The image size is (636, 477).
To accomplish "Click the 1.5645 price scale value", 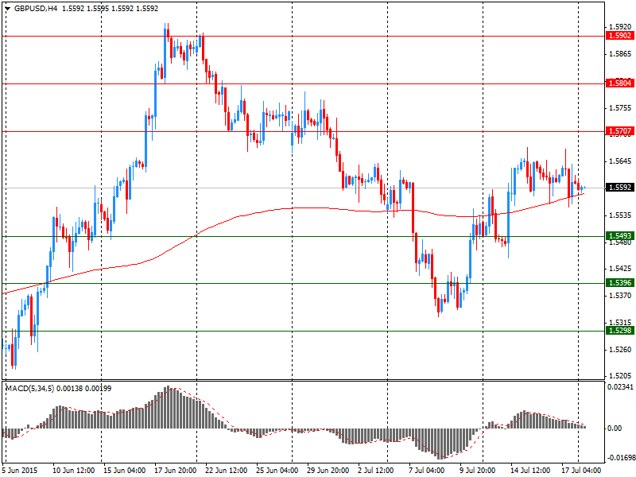I will point(620,161).
